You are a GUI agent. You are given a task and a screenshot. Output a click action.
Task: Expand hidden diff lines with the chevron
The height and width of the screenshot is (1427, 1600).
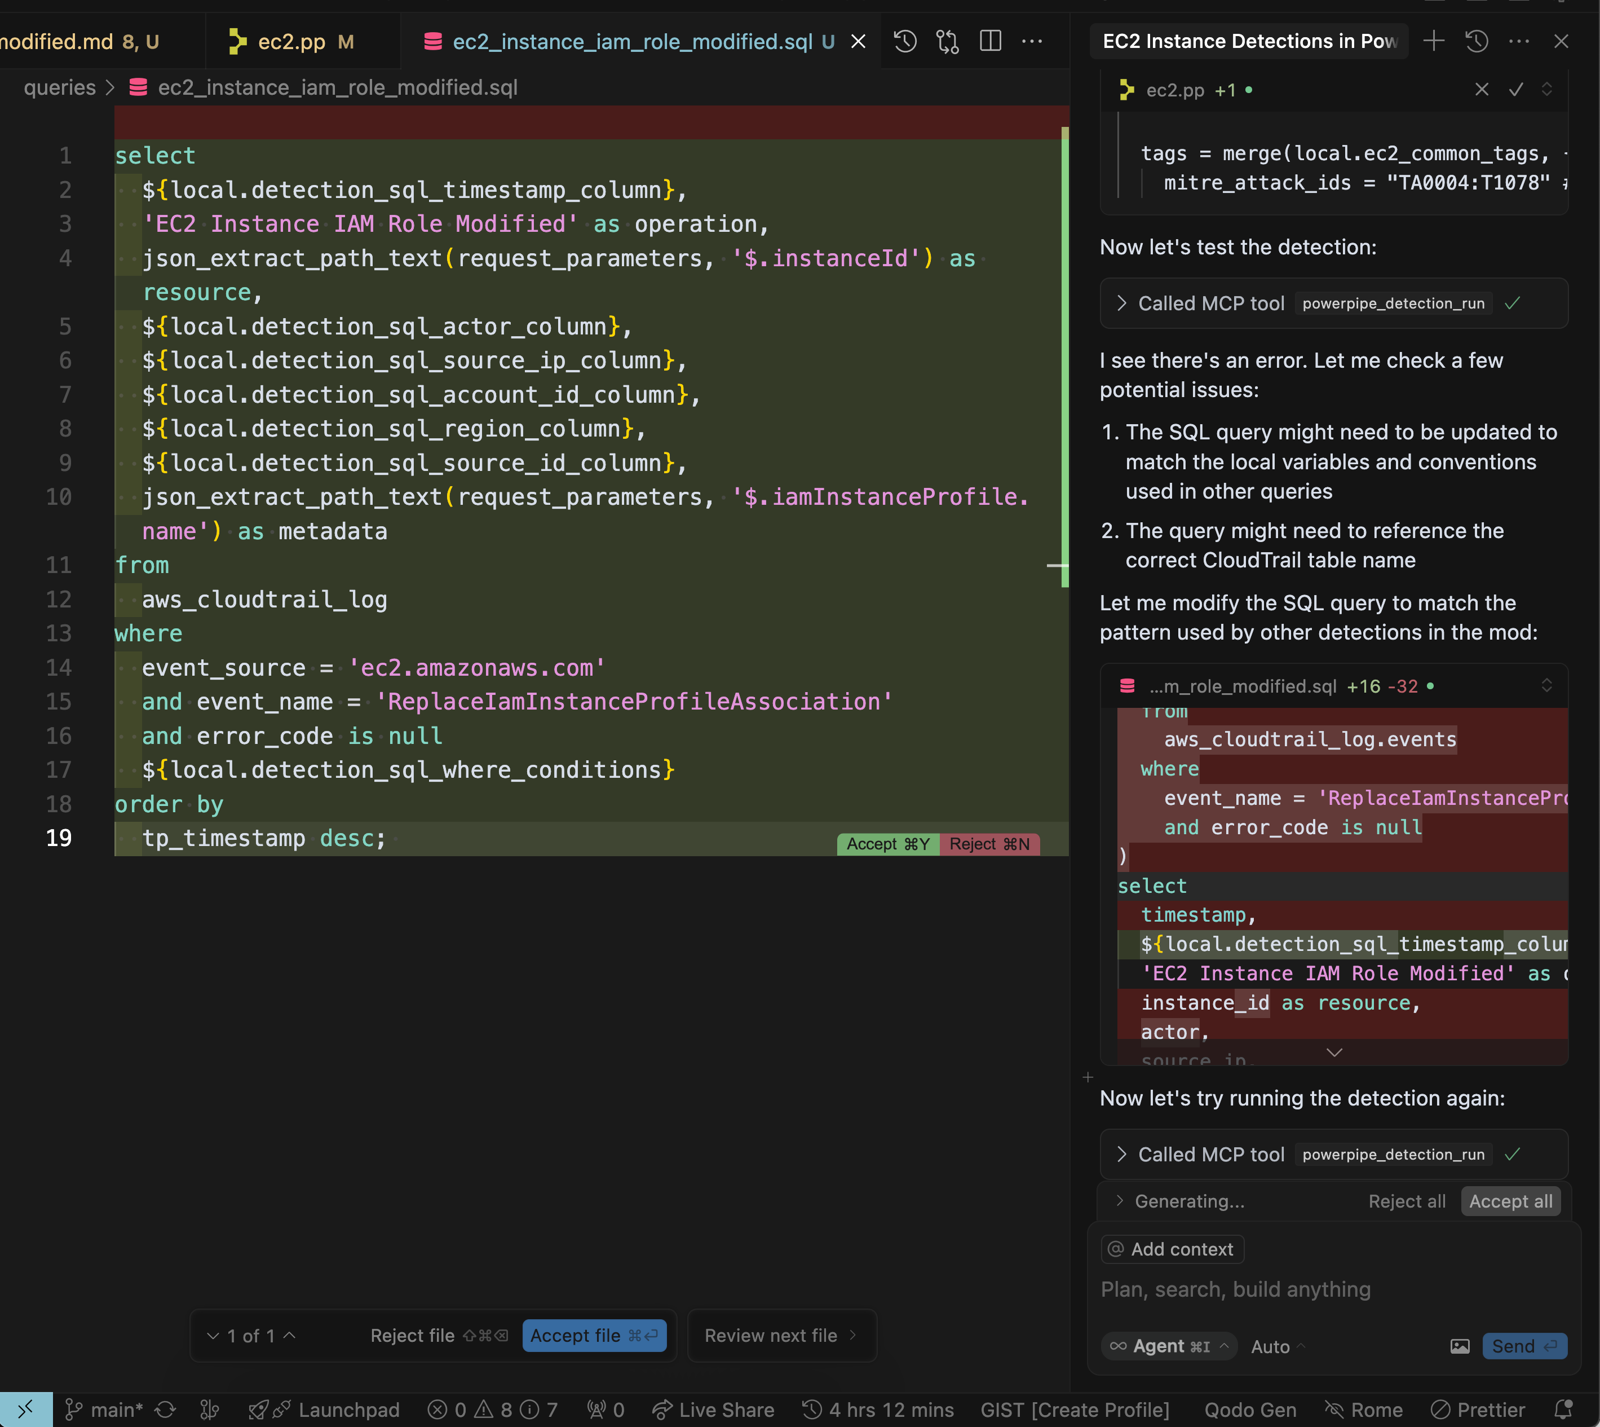1334,1052
